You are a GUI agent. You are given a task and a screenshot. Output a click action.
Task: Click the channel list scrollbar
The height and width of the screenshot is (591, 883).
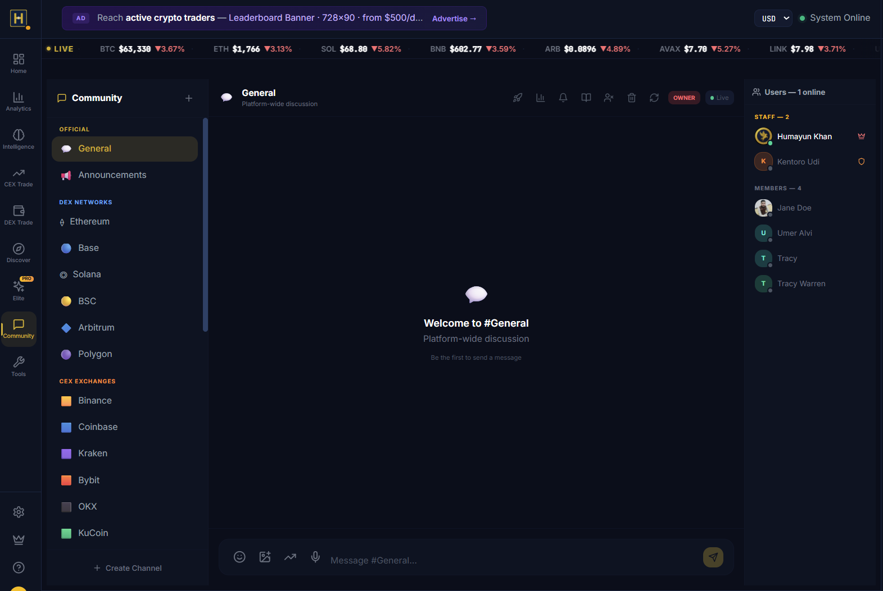pos(205,225)
